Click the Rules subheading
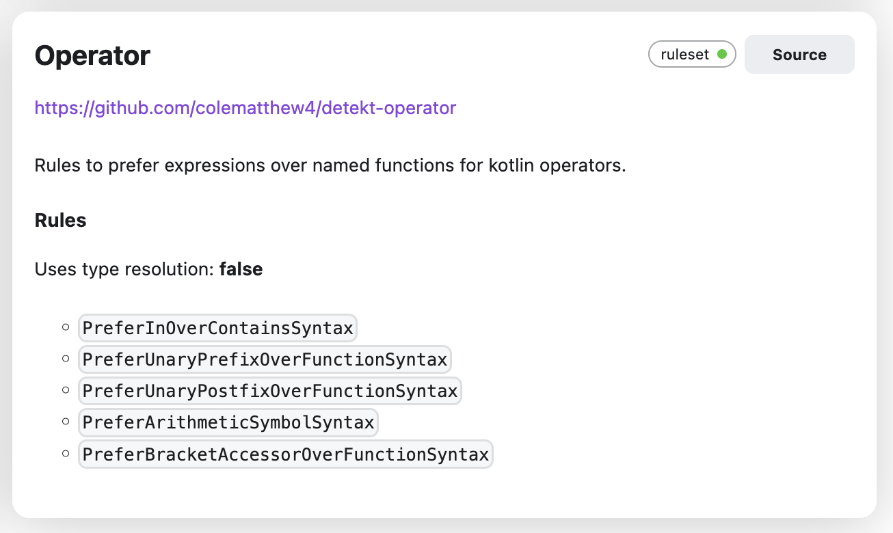893x533 pixels. [60, 221]
